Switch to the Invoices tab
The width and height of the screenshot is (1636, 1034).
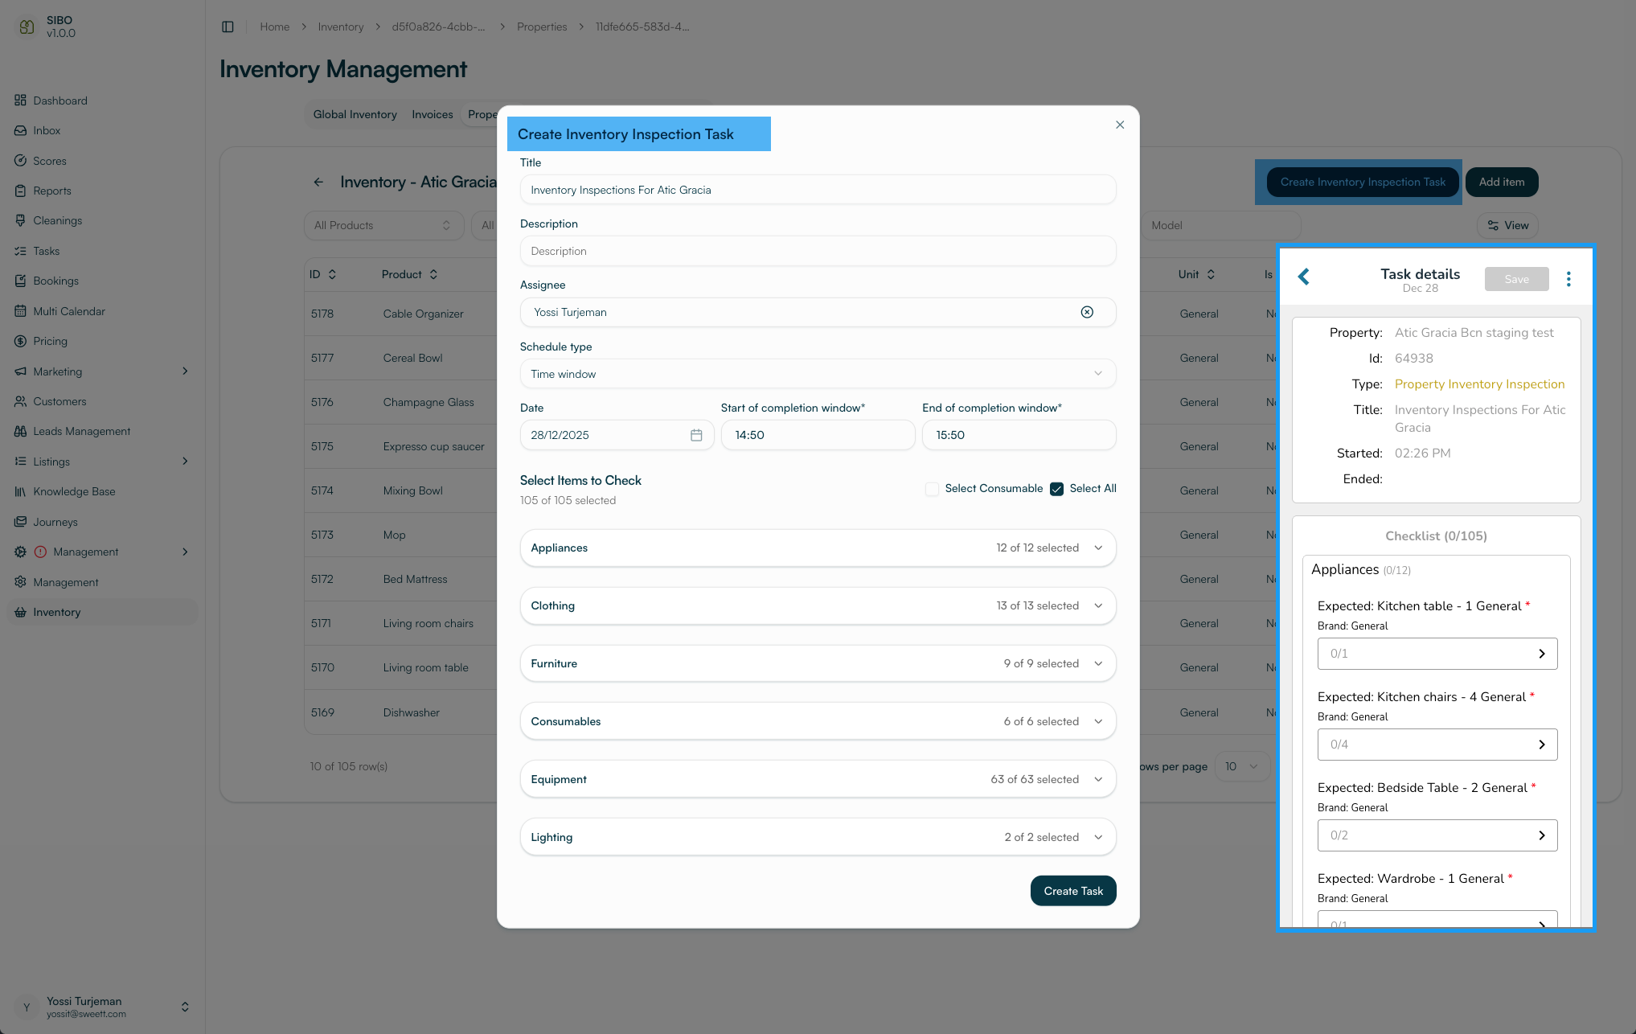432,114
